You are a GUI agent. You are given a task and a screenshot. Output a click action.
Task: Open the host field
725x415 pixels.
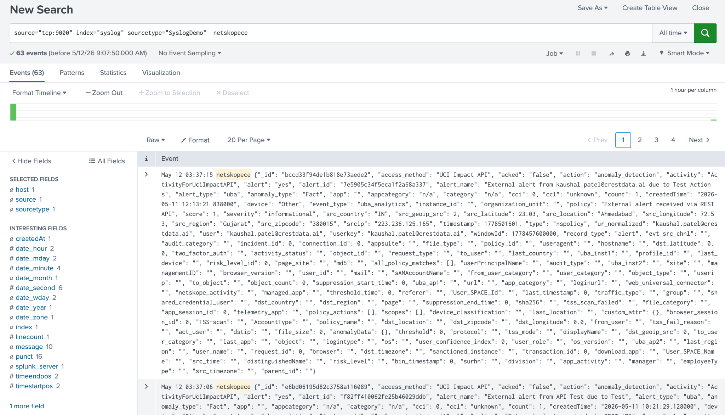coord(22,190)
